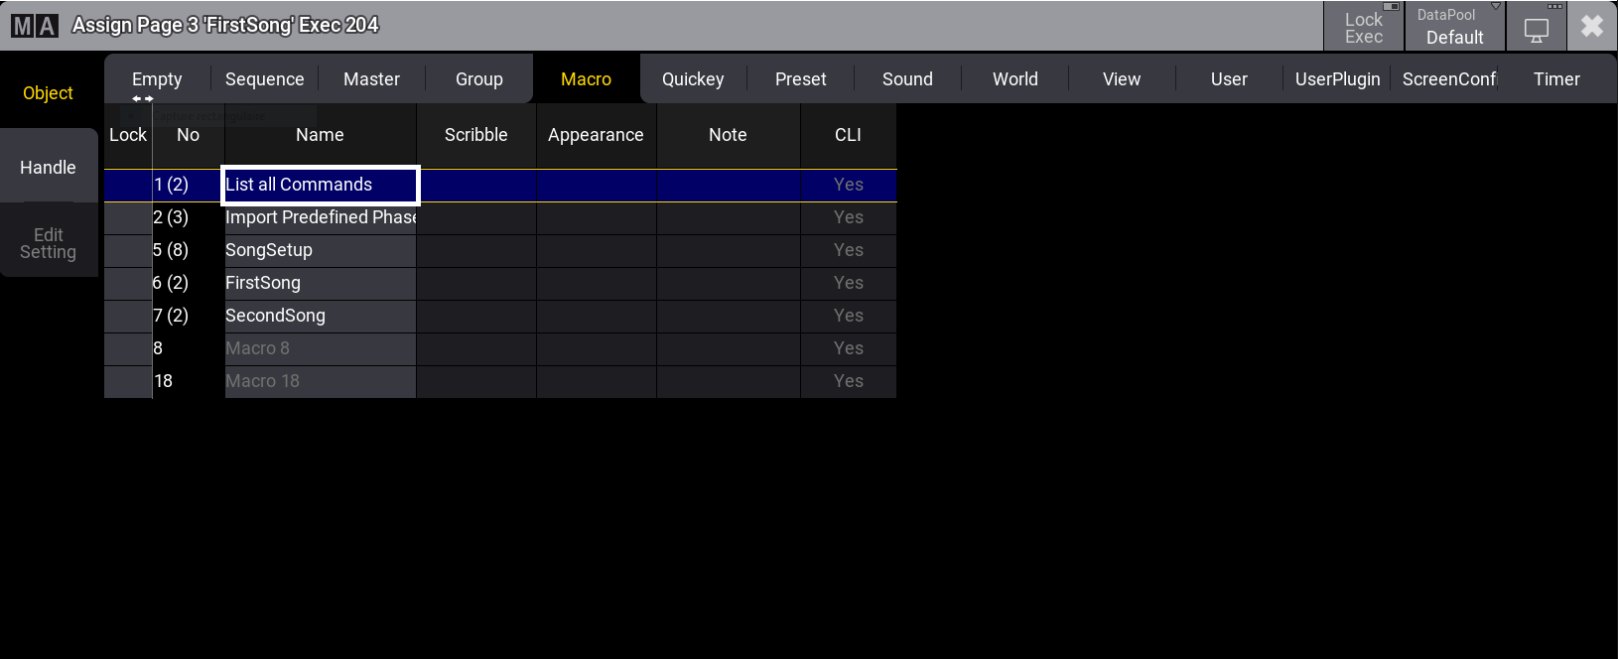Open the Preset tab
1618x659 pixels.
(x=800, y=79)
